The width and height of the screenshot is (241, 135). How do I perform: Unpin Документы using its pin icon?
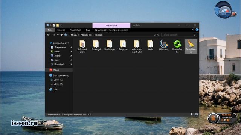point(71,48)
